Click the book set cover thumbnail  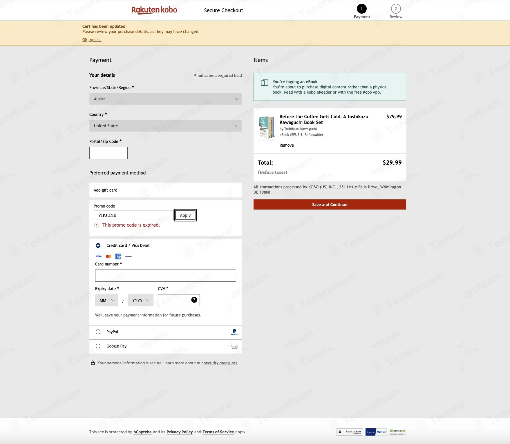pos(267,127)
